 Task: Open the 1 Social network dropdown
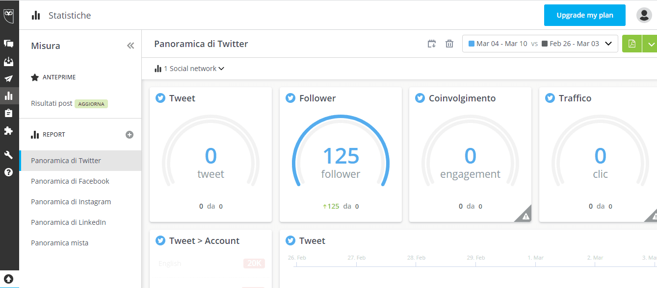189,69
